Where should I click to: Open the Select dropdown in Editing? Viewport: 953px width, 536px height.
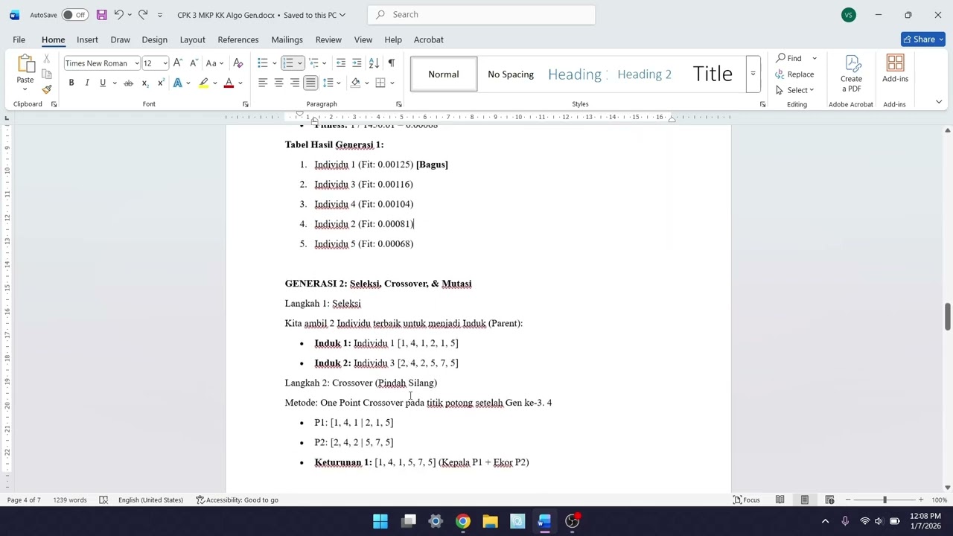click(x=795, y=90)
